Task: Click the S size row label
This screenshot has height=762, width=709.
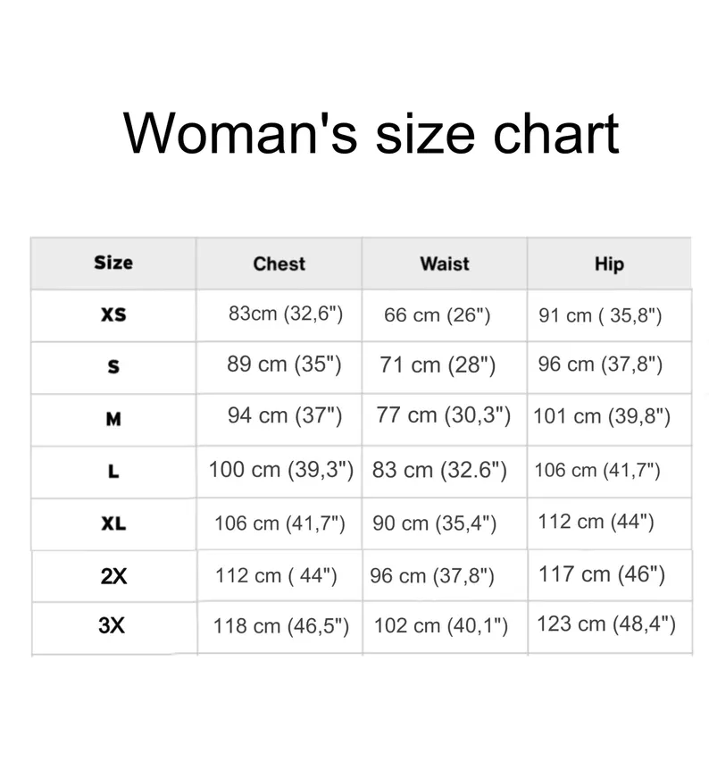Action: (x=113, y=367)
